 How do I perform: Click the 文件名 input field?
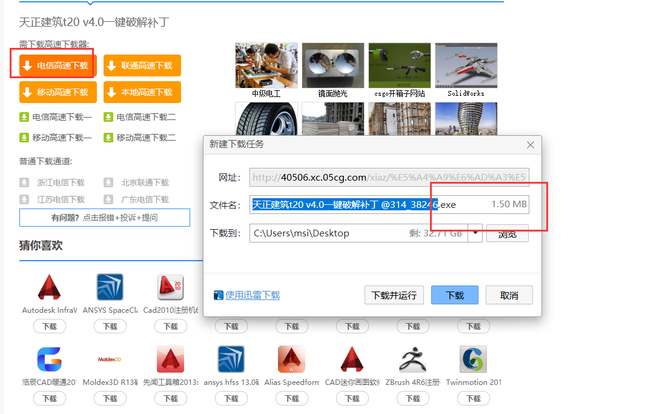(x=389, y=204)
